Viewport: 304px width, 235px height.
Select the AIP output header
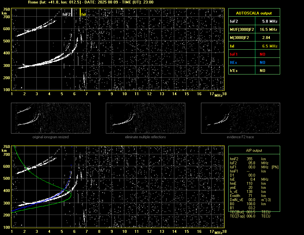pyautogui.click(x=254, y=150)
